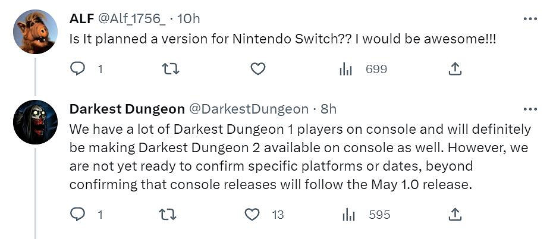View analytics showing 699 views

tap(346, 70)
